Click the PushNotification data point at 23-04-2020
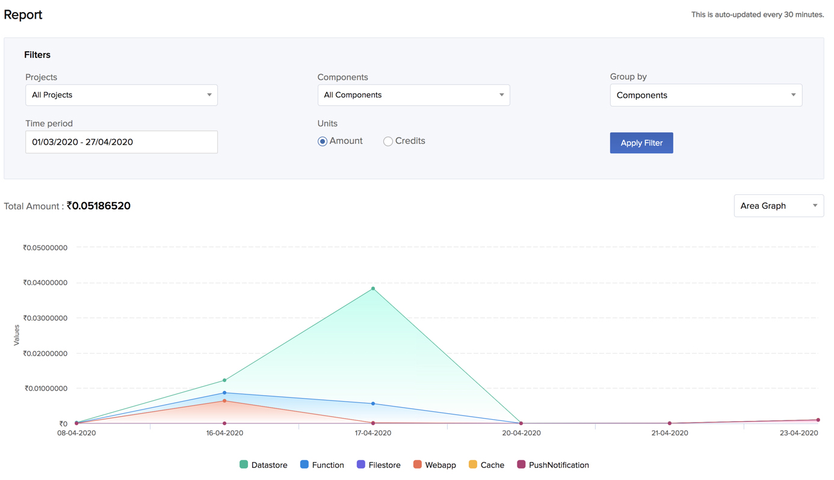The height and width of the screenshot is (480, 834). click(x=817, y=421)
